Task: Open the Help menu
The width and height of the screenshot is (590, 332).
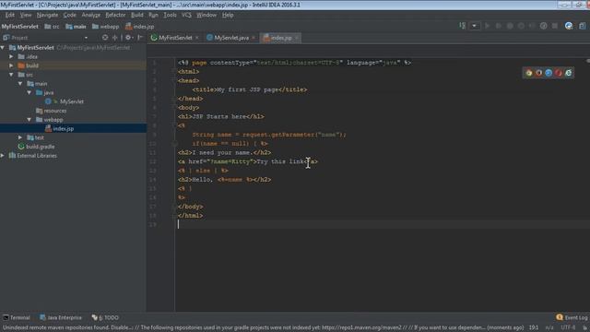Action: click(x=228, y=15)
